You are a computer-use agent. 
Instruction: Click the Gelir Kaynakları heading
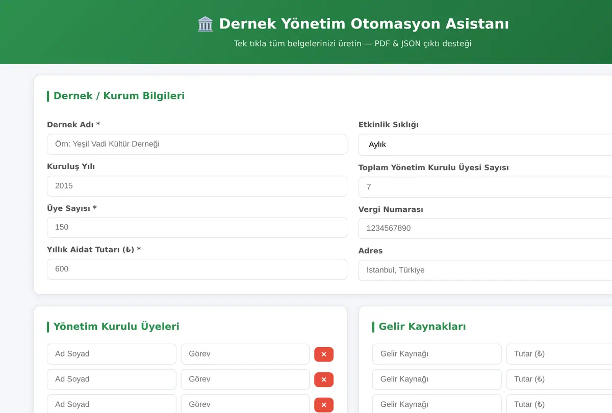pyautogui.click(x=422, y=326)
